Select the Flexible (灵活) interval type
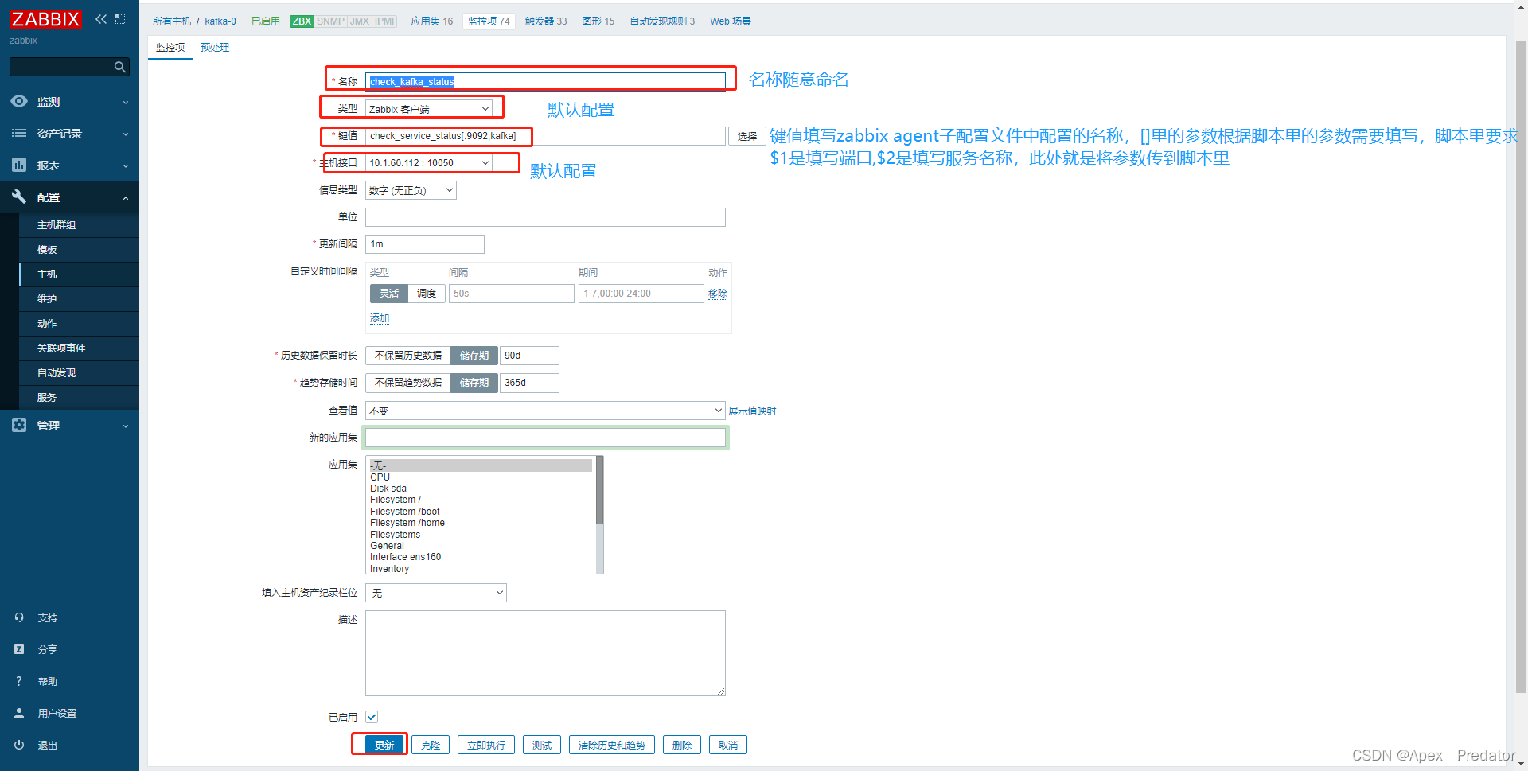 (x=389, y=294)
